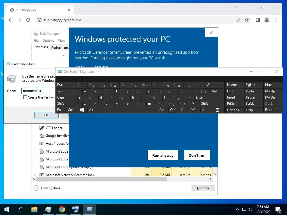Open the volume tray icon

click(251, 209)
